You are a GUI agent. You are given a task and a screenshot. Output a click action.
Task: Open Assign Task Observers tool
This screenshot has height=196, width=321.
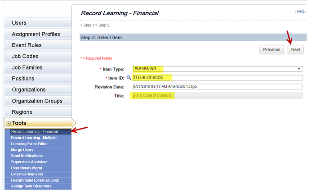(38, 186)
